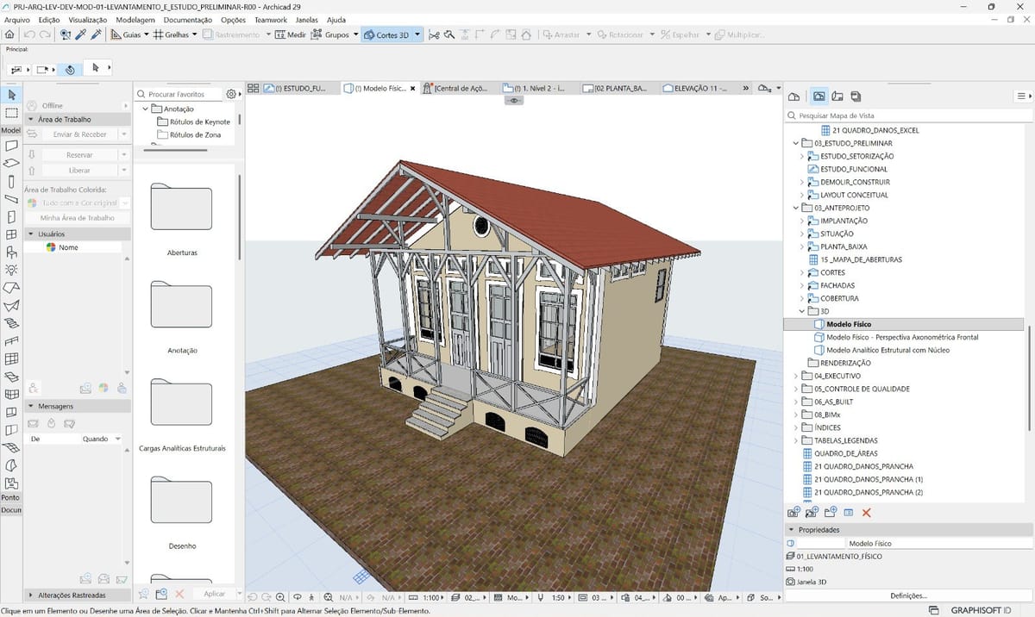
Task: Click the Enviar & Receber button
Action: click(x=79, y=134)
